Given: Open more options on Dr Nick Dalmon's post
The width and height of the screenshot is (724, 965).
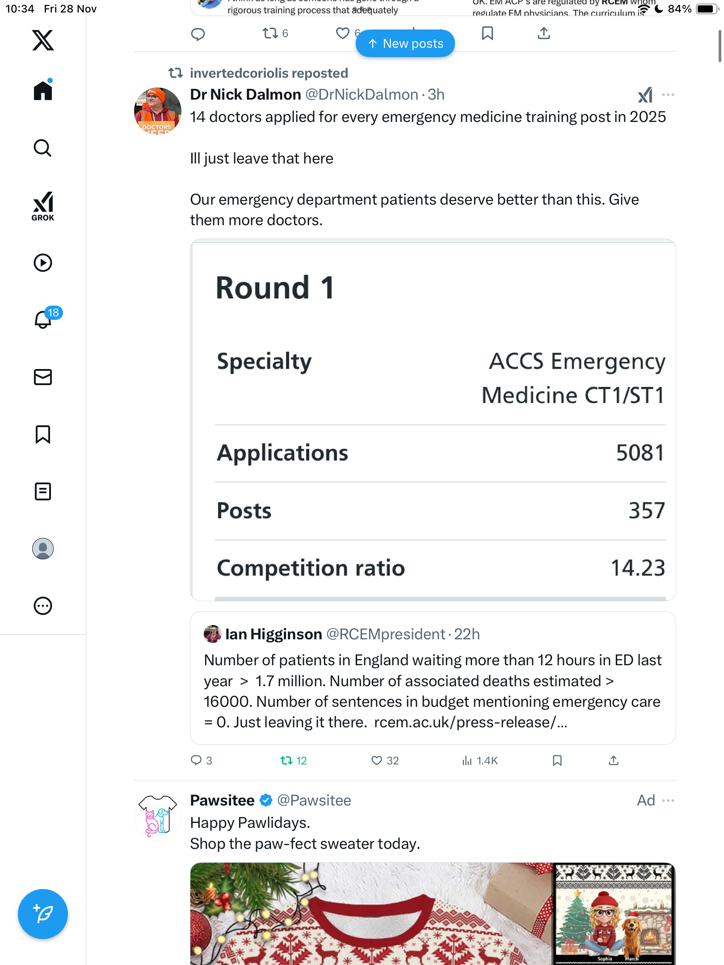Looking at the screenshot, I should tap(668, 95).
